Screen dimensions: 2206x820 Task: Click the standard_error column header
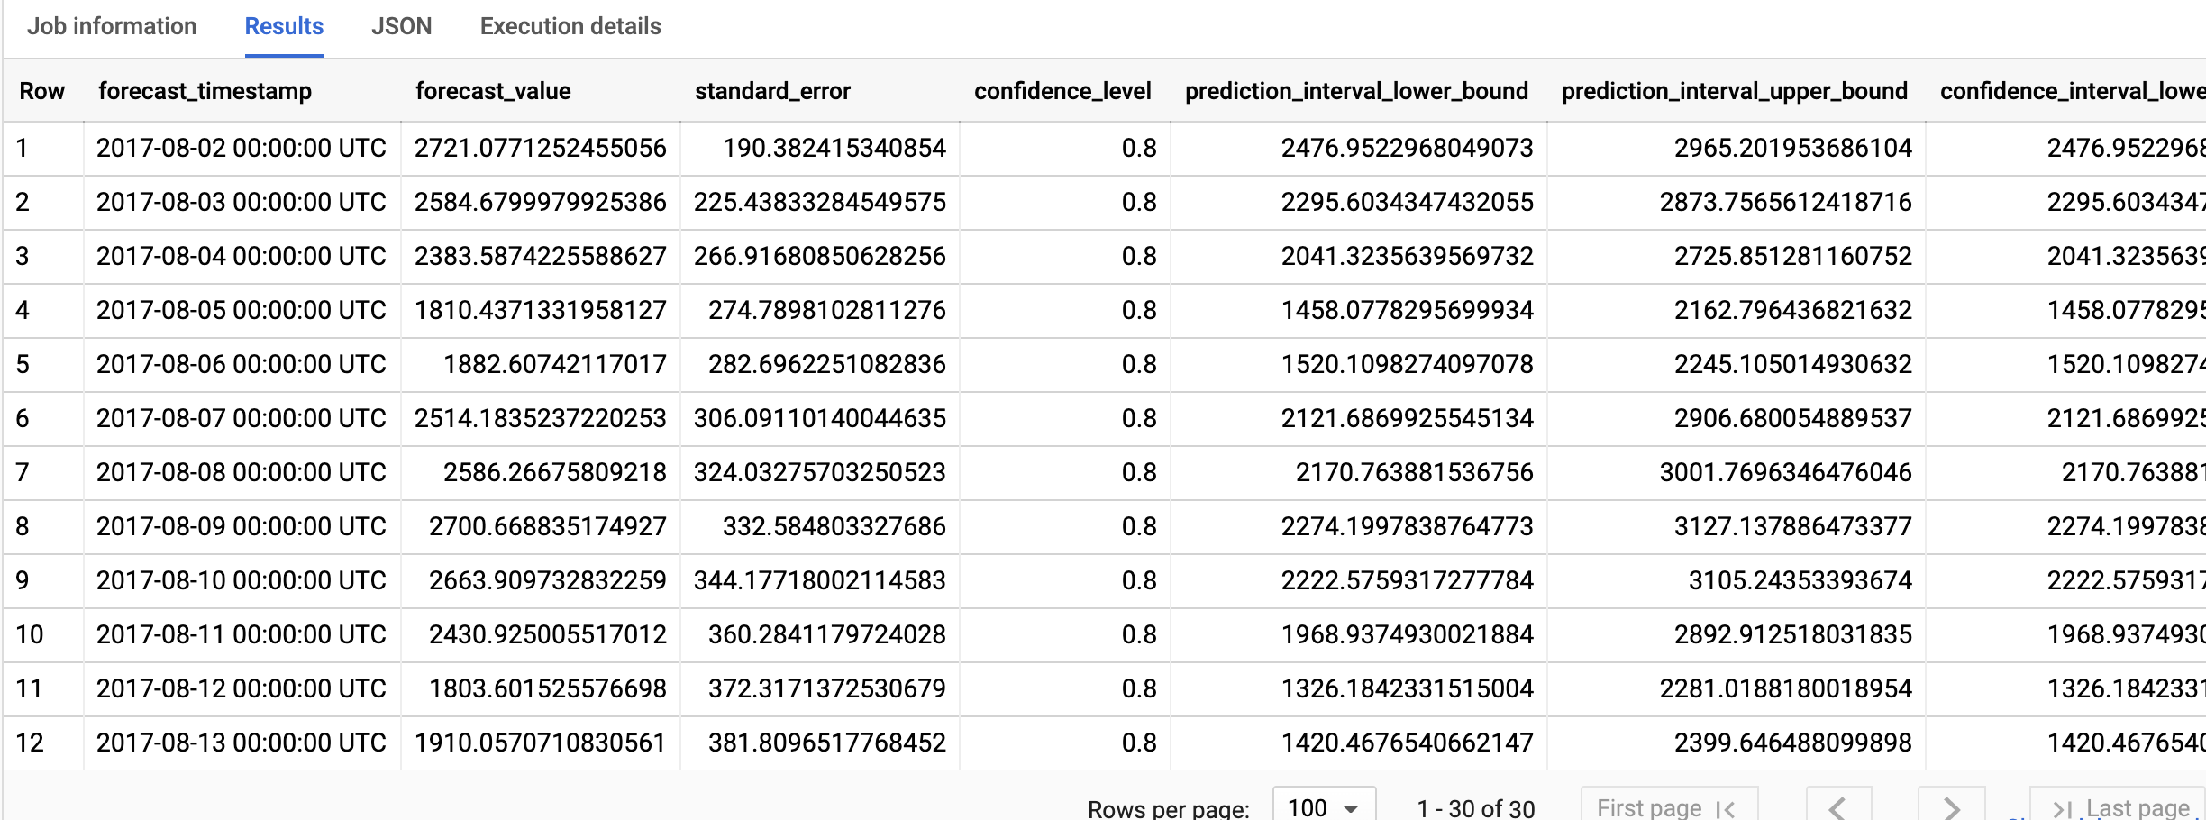[773, 90]
